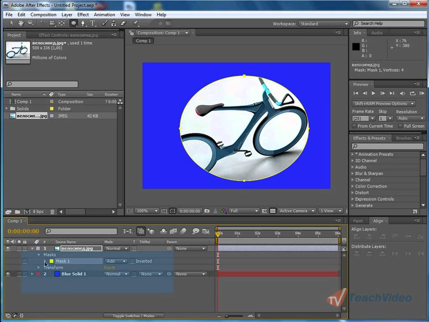Hide the Blue Solid 1 layer eye

point(8,274)
